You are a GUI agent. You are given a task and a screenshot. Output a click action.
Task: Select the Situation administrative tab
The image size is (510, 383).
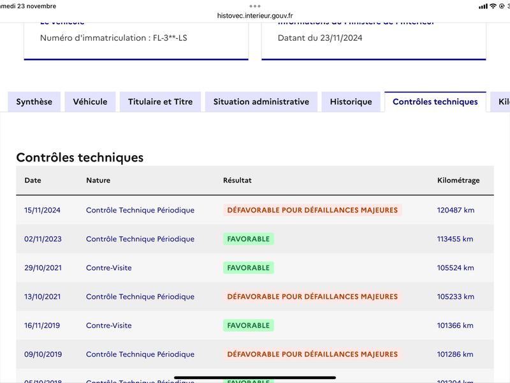pos(261,101)
